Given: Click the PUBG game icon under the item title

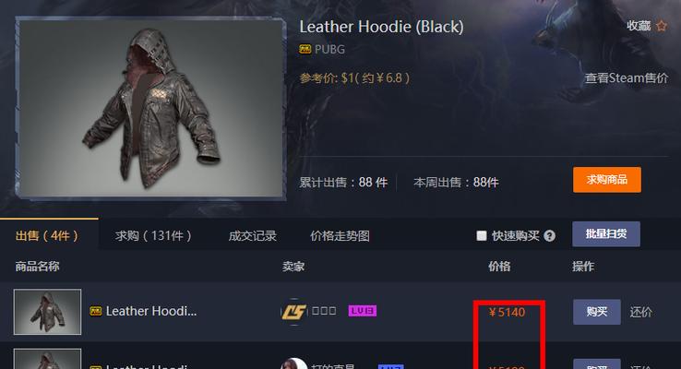Looking at the screenshot, I should click(305, 50).
